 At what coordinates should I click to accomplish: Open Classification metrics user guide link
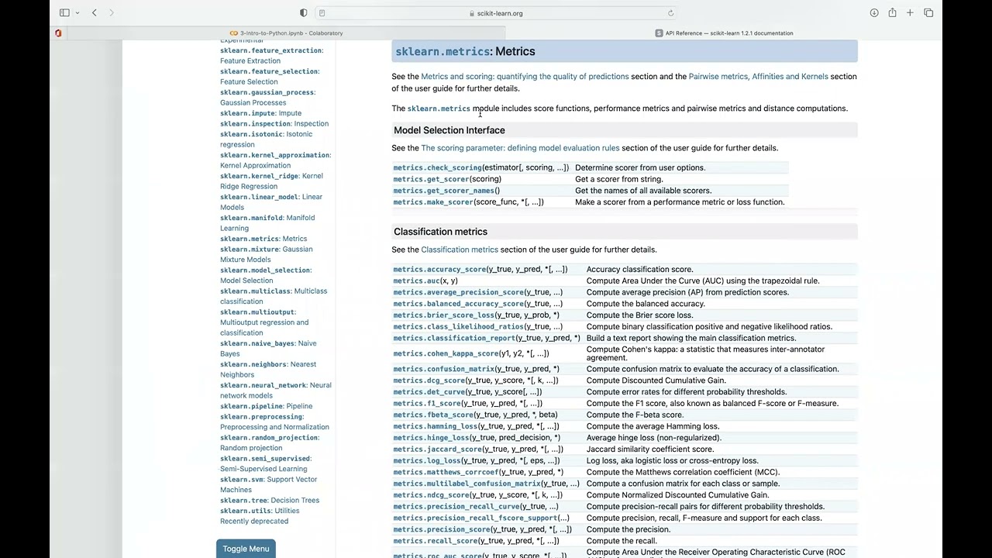[x=460, y=250]
